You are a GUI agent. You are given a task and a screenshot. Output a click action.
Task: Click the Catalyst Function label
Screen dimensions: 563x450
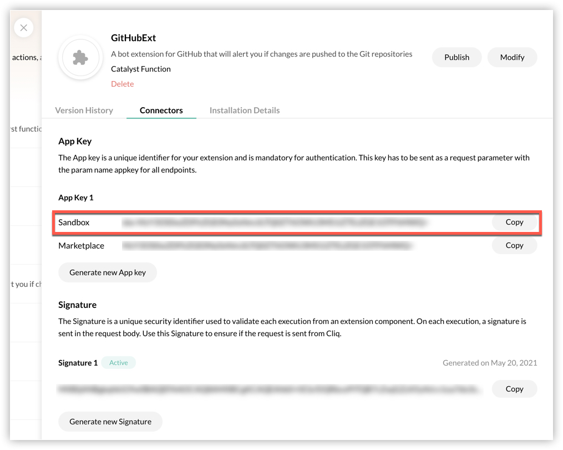[x=141, y=69]
